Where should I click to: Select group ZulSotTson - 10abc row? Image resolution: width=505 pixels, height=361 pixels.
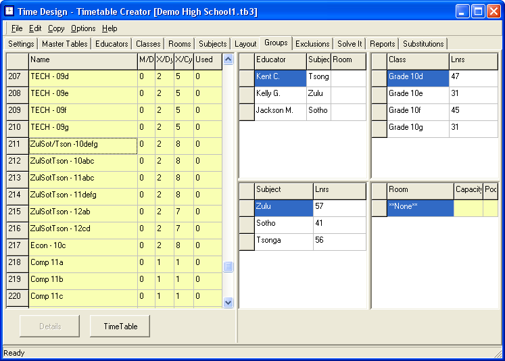tap(82, 161)
